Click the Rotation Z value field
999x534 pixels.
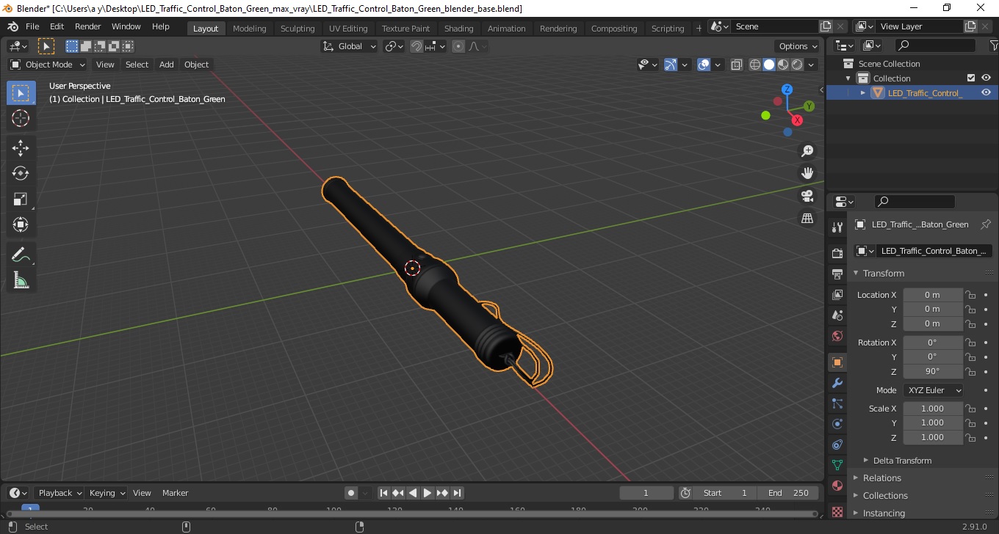[x=932, y=371]
